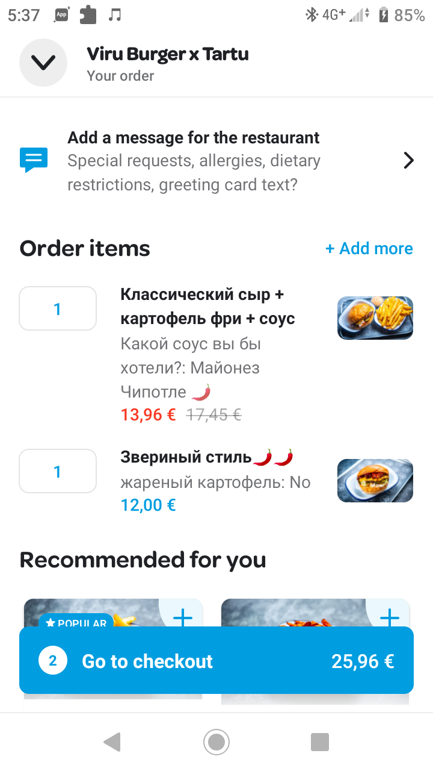Open restaurant message with right chevron
Screen dimensions: 433x771
point(408,160)
